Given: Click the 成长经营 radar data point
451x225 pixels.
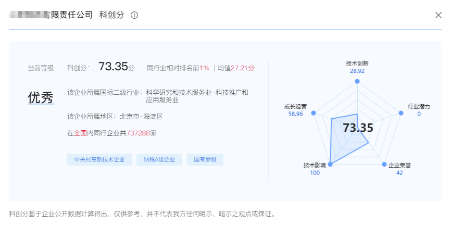Looking at the screenshot, I should (x=313, y=113).
